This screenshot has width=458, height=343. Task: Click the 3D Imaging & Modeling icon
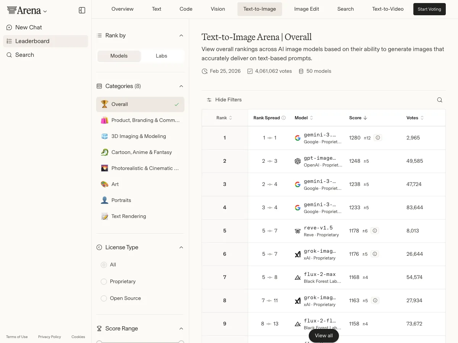click(x=105, y=136)
